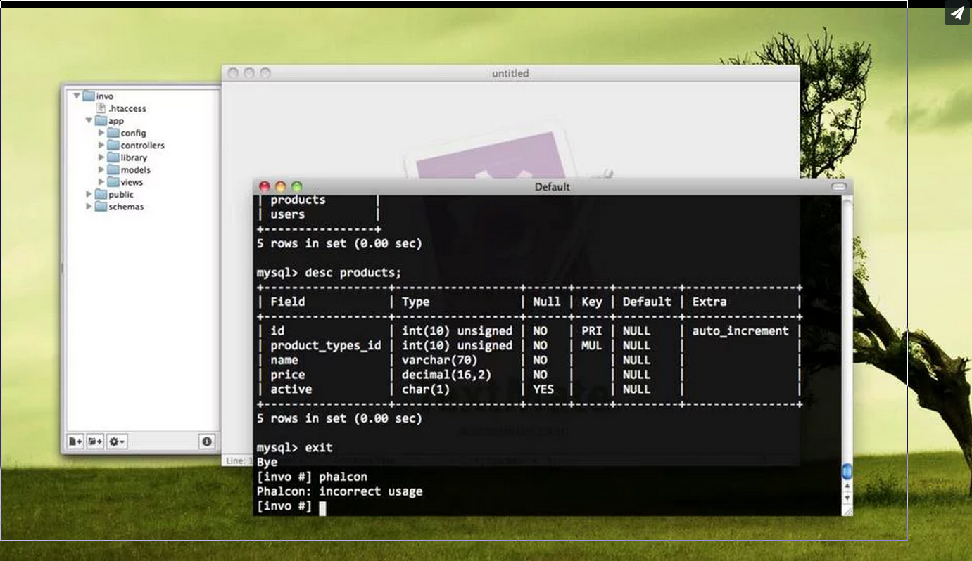Expand the views folder

(x=101, y=182)
